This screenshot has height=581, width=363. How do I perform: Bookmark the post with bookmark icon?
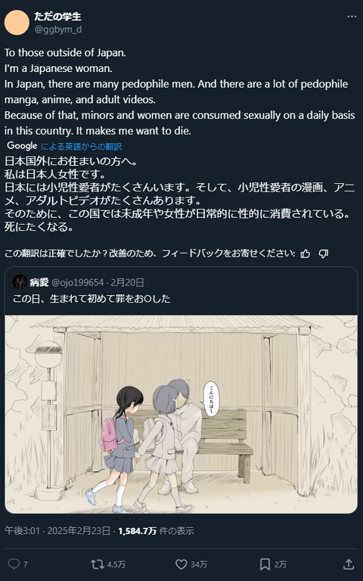265,564
